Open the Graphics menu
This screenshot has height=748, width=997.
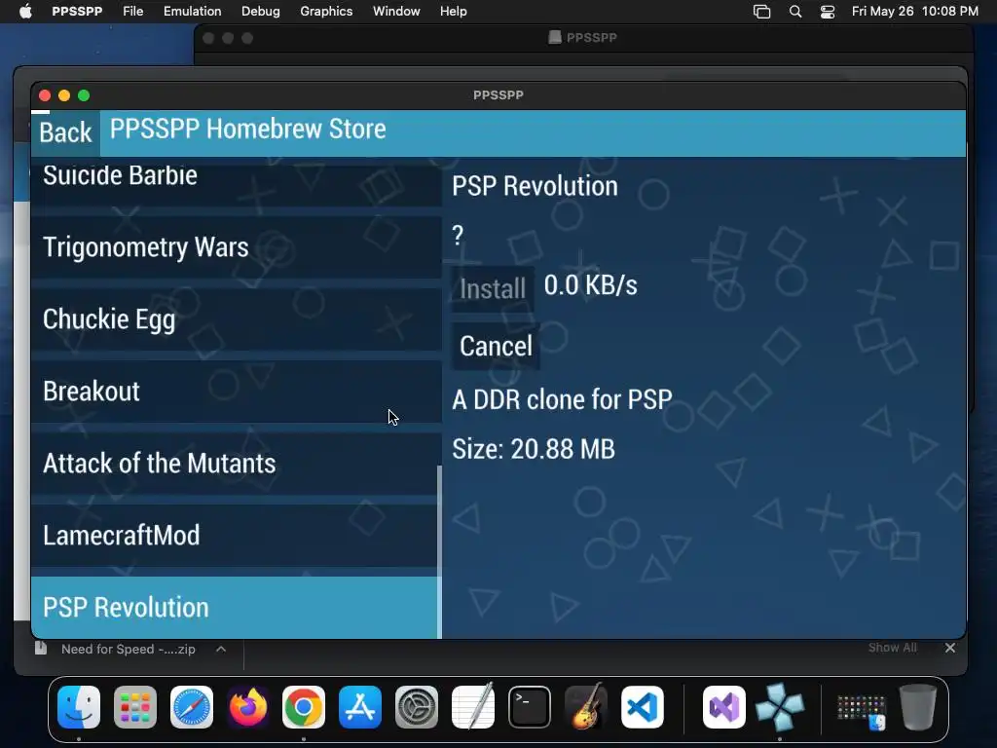326,11
